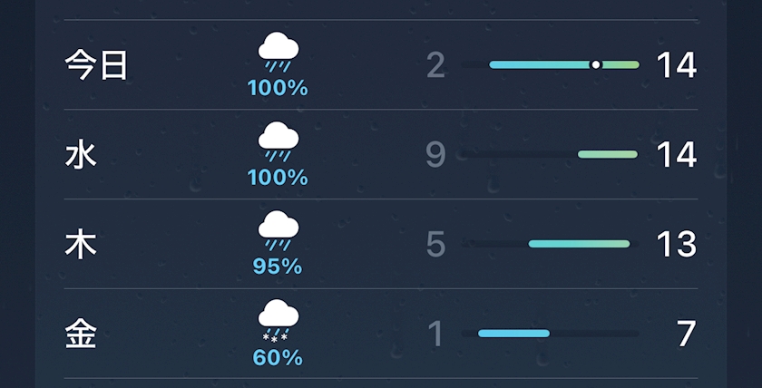This screenshot has width=762, height=388.
Task: Select the 水 day label
Action: 81,155
